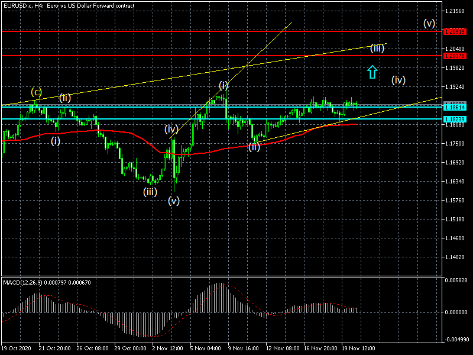Click price axis value 1.20400
Screen dimensions: 473x355
click(x=455, y=49)
